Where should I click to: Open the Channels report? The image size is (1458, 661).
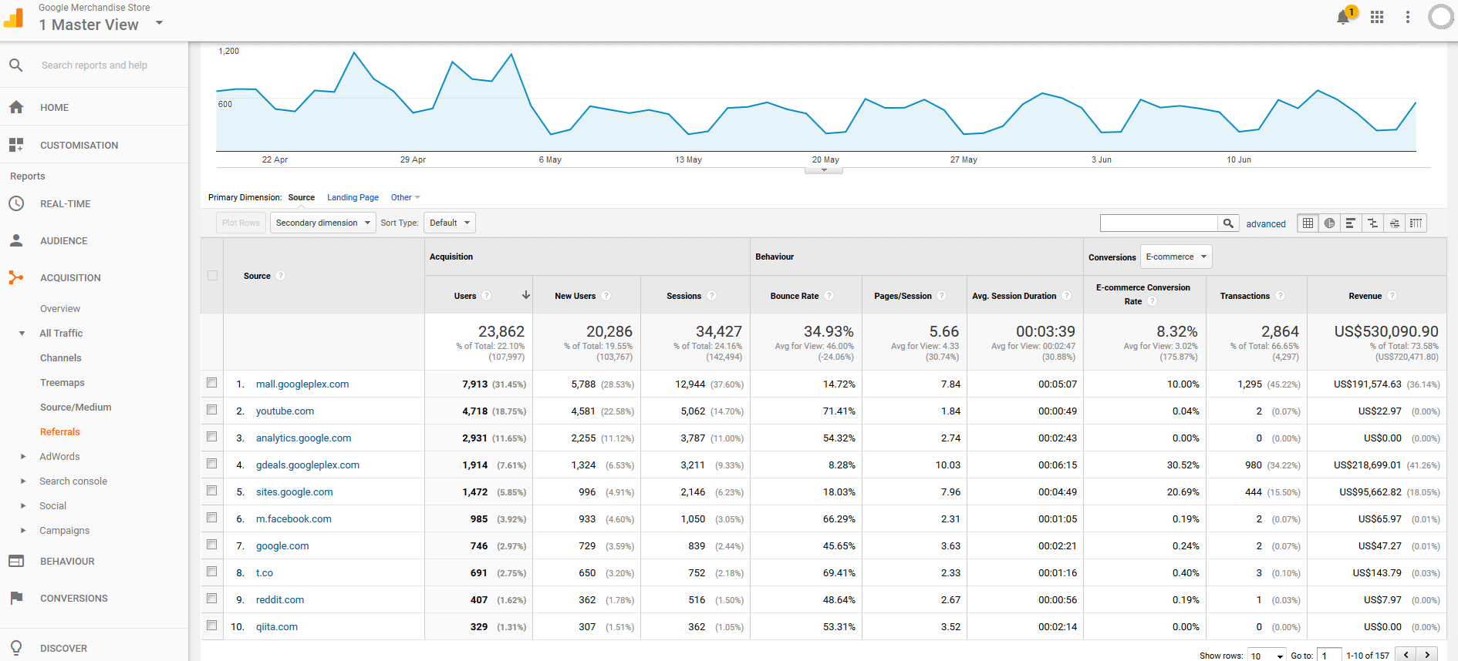point(60,358)
